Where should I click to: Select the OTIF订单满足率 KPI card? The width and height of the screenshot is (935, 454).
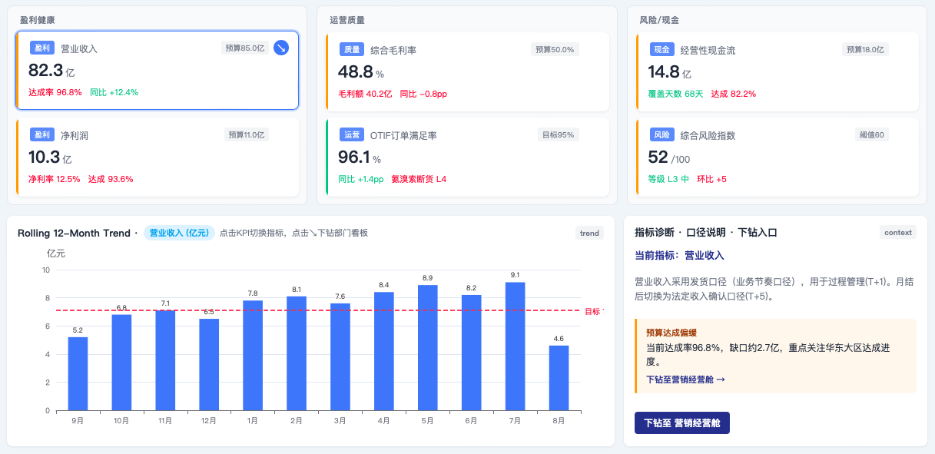pyautogui.click(x=467, y=157)
